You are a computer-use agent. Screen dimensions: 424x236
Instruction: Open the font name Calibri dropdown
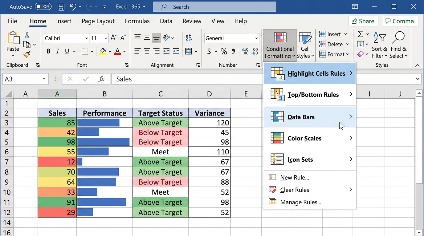pyautogui.click(x=87, y=38)
